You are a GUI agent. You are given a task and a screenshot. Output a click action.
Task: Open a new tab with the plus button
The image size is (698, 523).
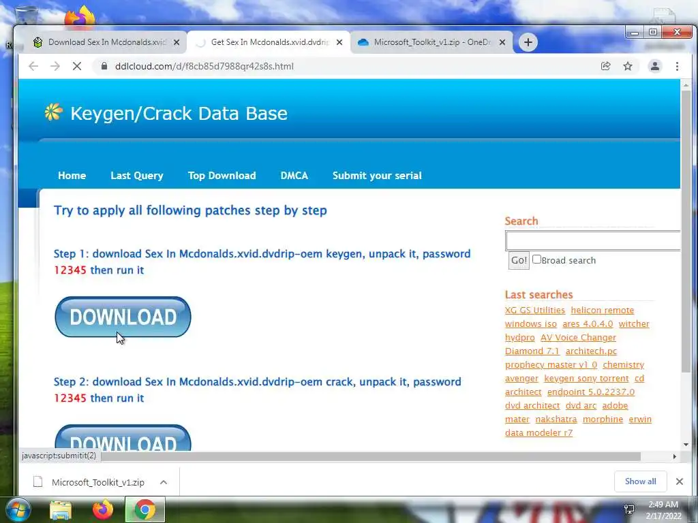tap(528, 42)
